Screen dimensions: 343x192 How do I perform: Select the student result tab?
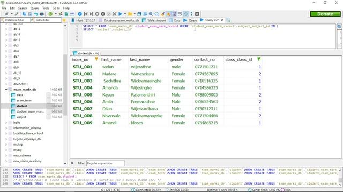coord(86,53)
